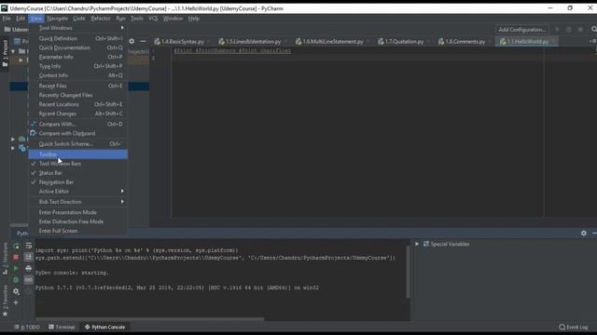Open Quick Switch Scheme entry
This screenshot has width=597, height=335.
(x=78, y=144)
